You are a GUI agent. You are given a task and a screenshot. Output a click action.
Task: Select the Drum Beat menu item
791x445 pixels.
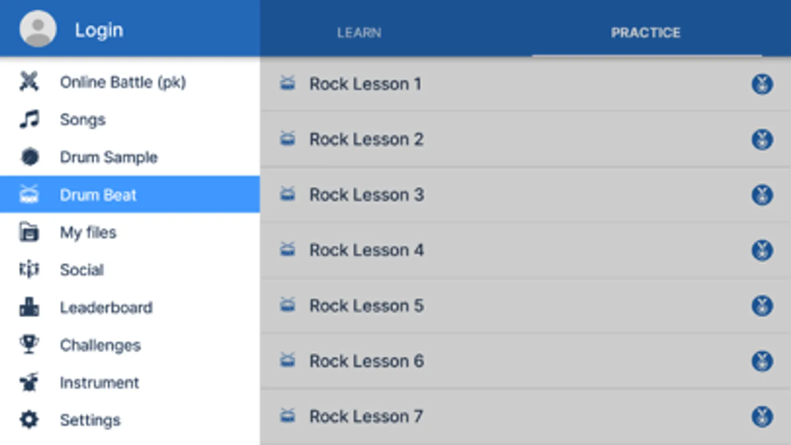click(98, 195)
